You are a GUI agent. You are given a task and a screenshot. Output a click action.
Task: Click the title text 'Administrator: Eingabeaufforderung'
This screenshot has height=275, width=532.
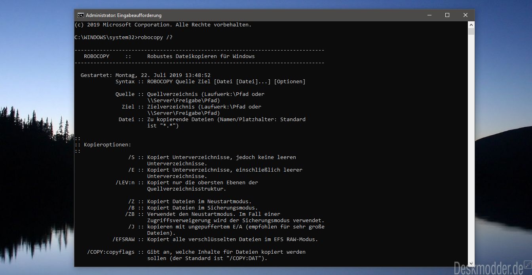123,15
